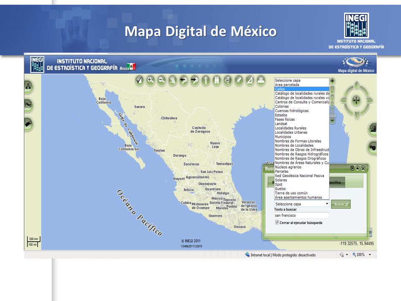
Task: Activate the hand pan tool
Action: pyautogui.click(x=173, y=80)
